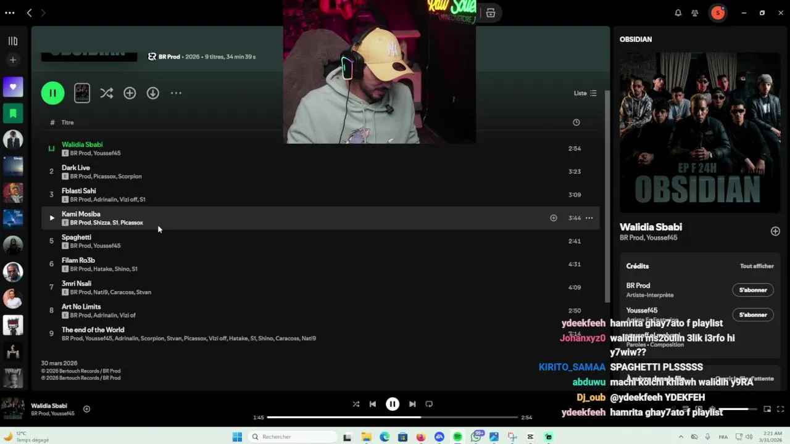Click the create playlist plus icon
The width and height of the screenshot is (790, 444).
click(13, 60)
